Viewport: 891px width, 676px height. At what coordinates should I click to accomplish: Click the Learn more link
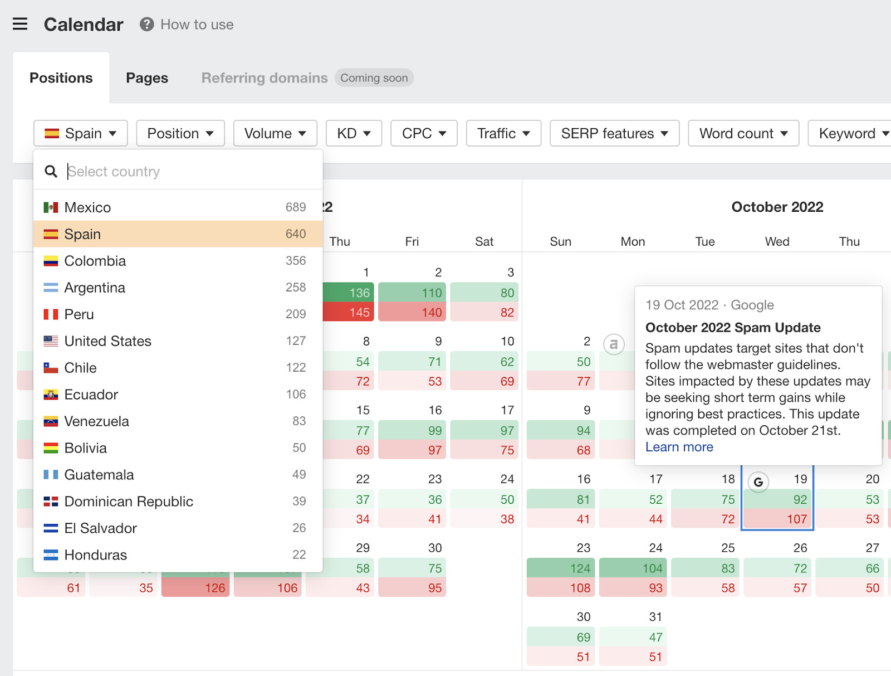point(679,446)
